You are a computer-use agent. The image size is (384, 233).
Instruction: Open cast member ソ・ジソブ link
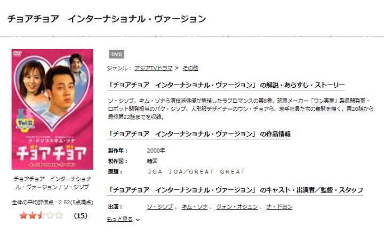pyautogui.click(x=160, y=207)
